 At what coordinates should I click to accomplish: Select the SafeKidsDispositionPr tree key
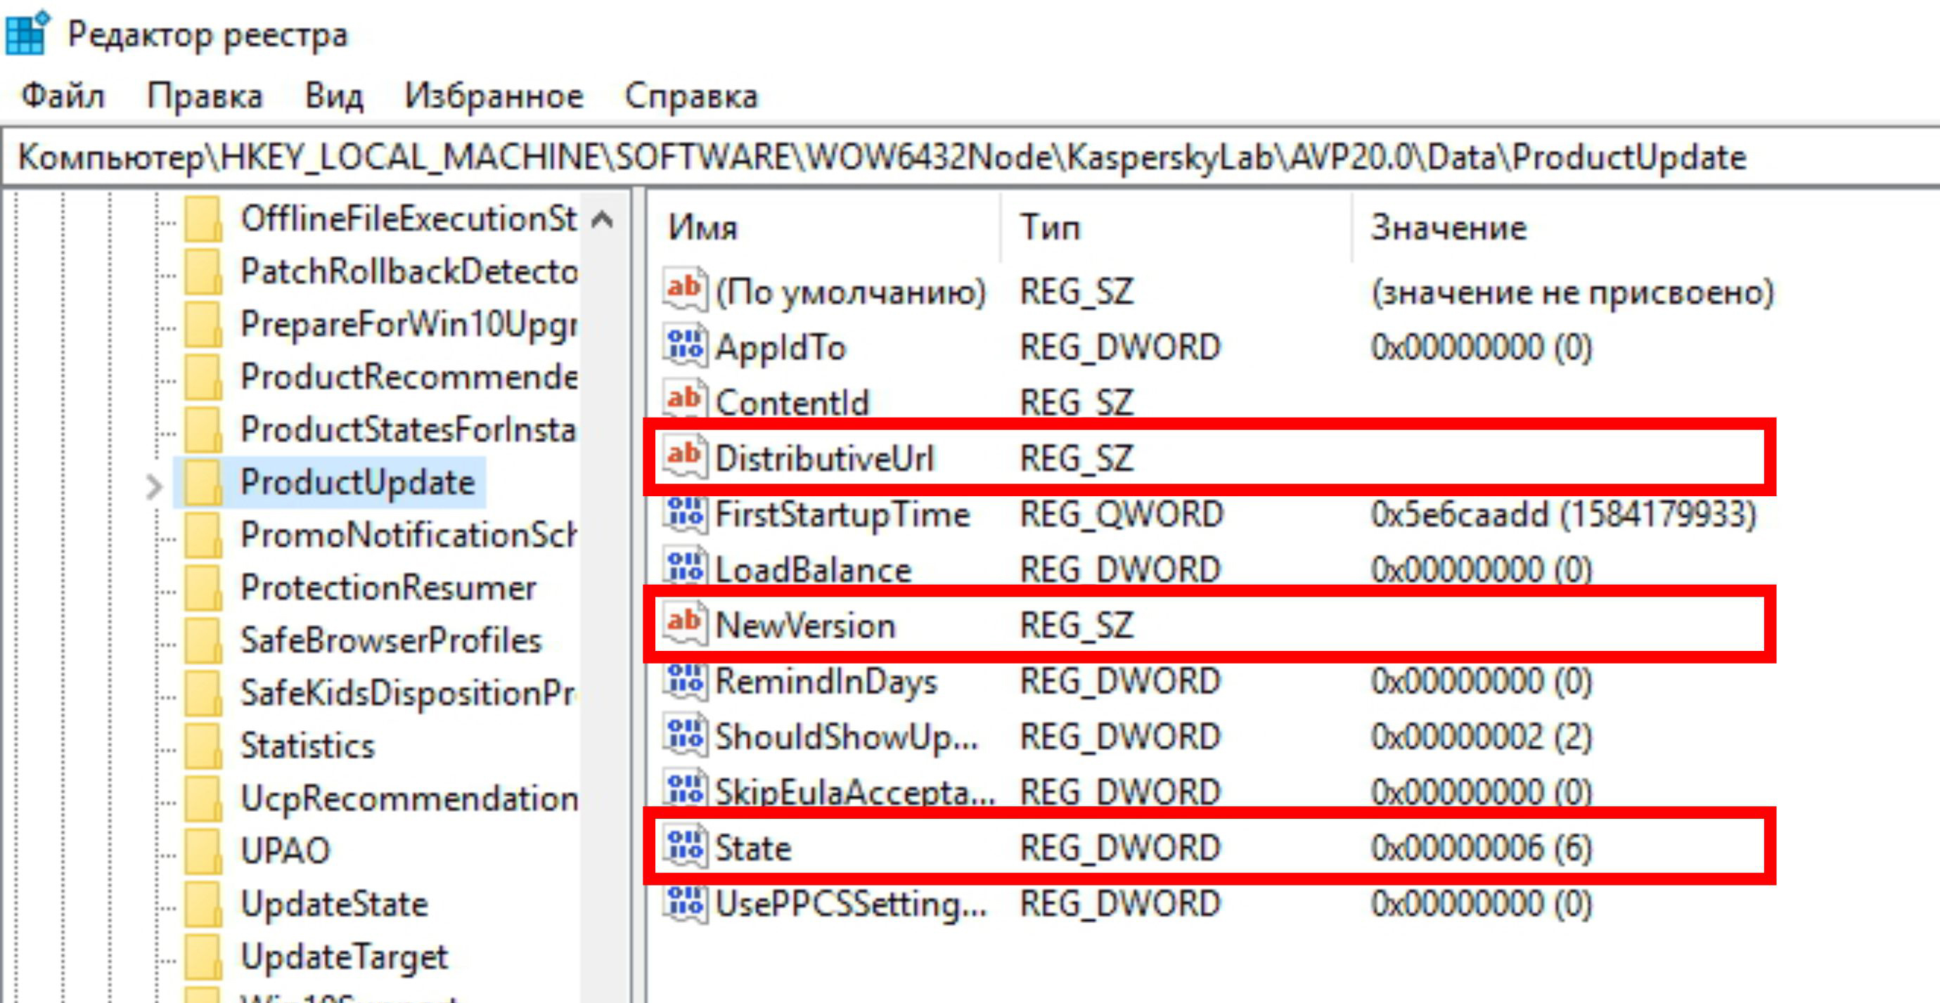(x=409, y=694)
